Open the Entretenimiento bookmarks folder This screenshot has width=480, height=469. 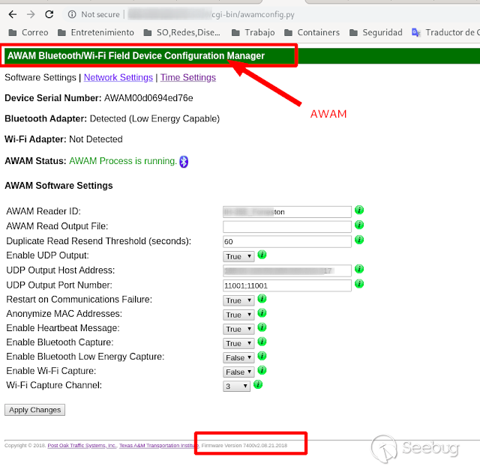(96, 32)
